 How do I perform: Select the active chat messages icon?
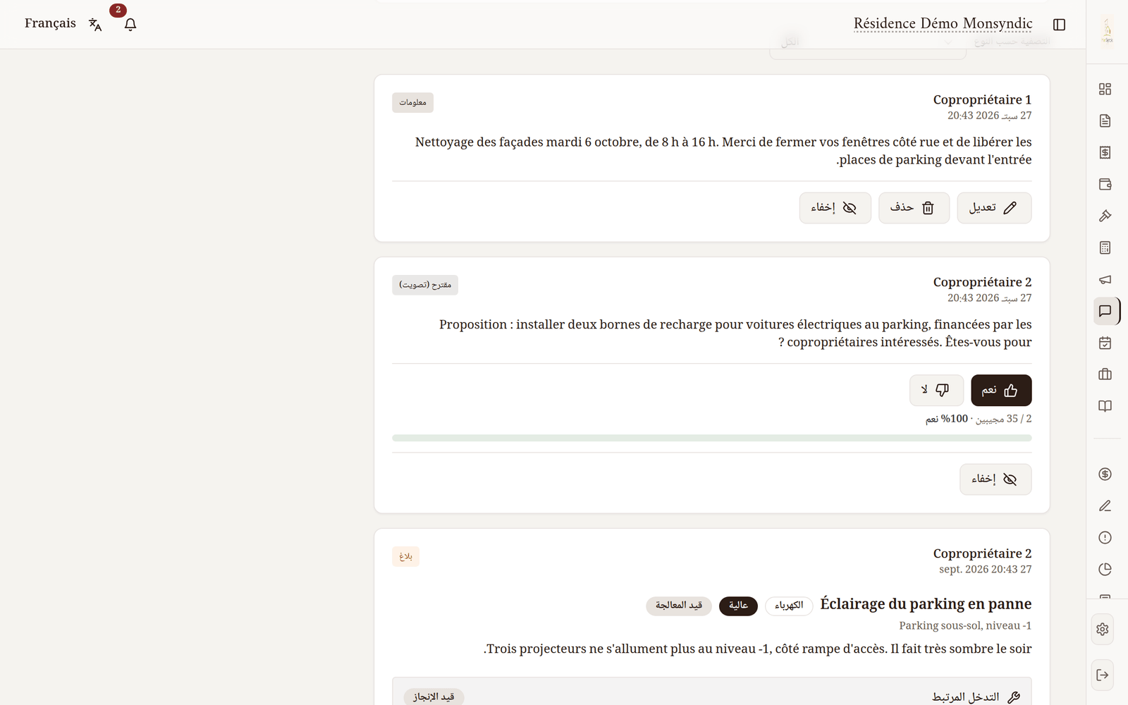1105,311
